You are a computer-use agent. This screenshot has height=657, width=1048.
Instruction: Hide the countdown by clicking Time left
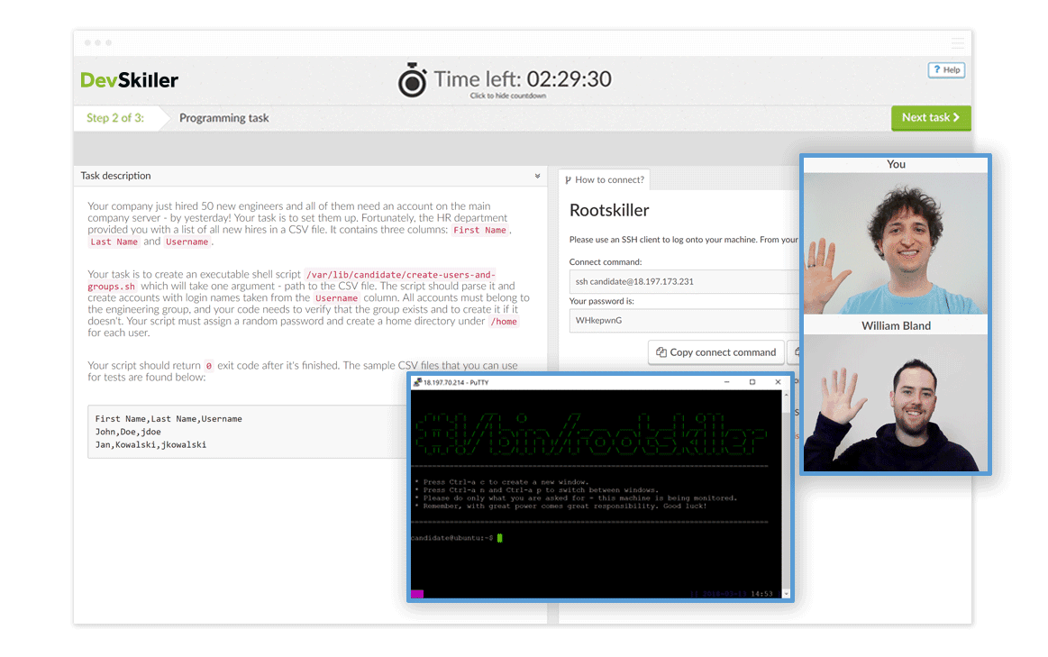point(522,79)
